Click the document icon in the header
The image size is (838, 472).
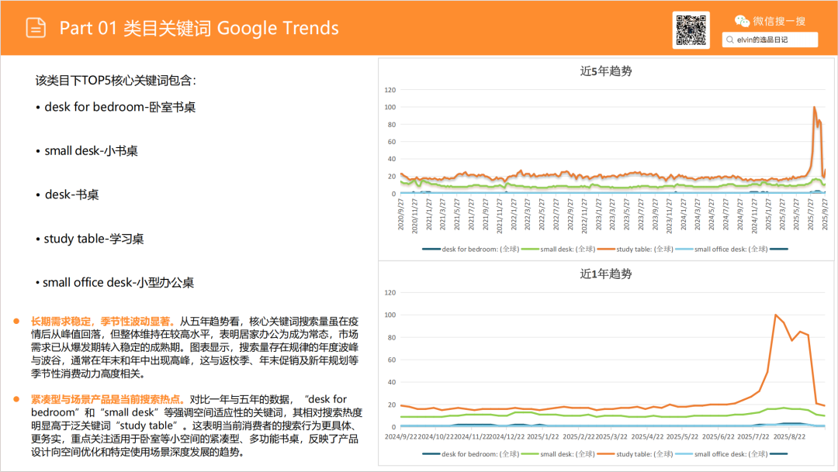coord(36,28)
